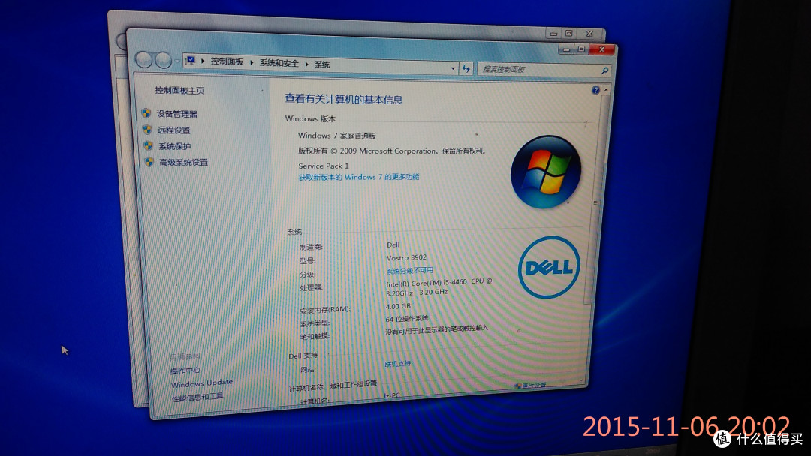Image resolution: width=811 pixels, height=456 pixels.
Task: Select 系统 breadcrumb segment
Action: pos(322,64)
